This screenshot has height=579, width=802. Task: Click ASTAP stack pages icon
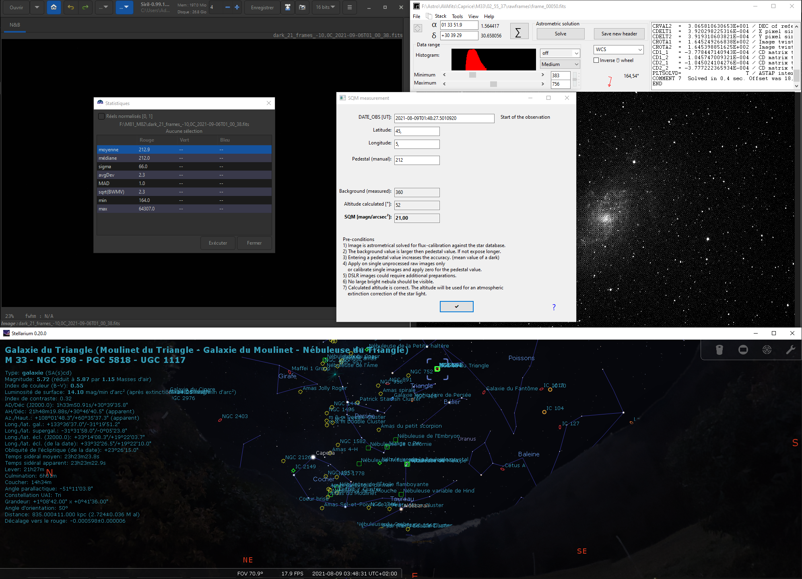(x=429, y=16)
